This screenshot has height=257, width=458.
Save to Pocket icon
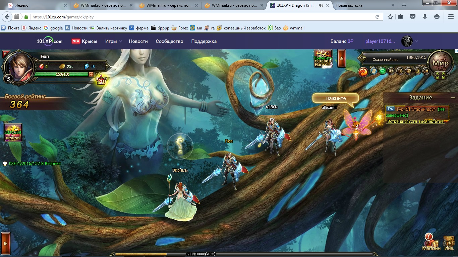413,17
